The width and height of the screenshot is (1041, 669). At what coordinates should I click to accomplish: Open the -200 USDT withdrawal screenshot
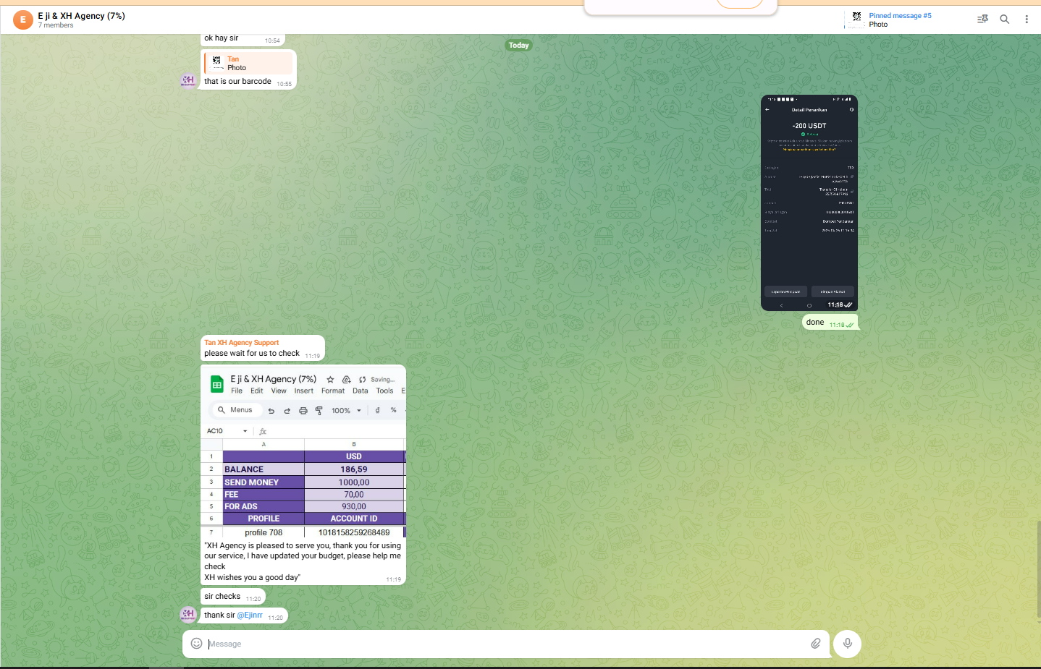tap(809, 203)
